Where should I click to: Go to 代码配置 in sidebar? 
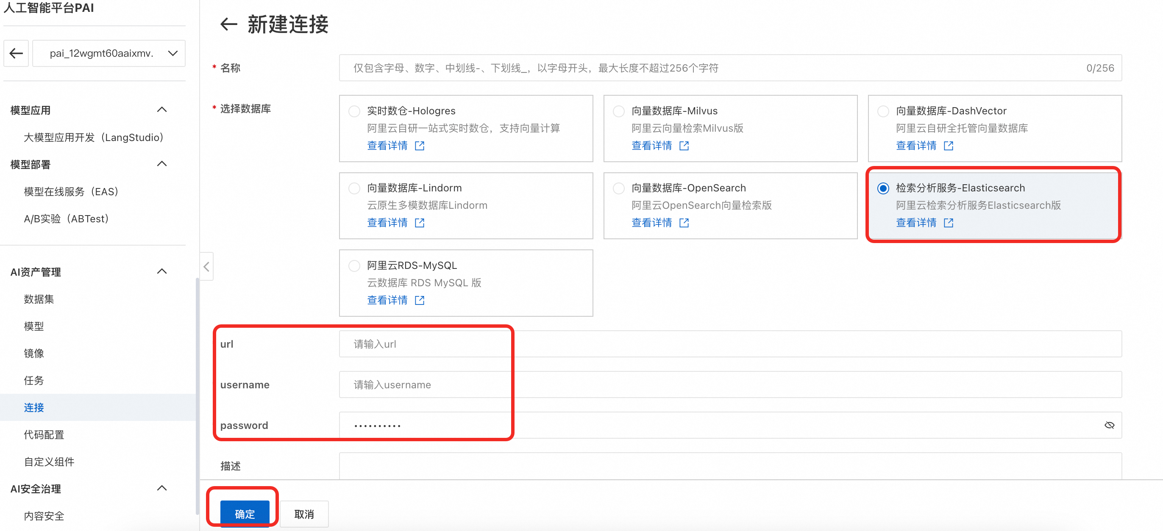(x=44, y=434)
